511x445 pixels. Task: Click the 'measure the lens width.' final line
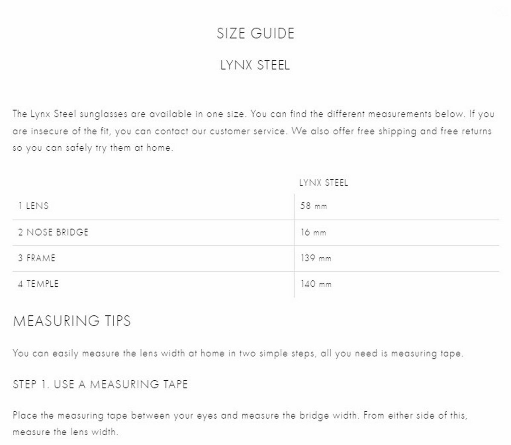pos(65,432)
